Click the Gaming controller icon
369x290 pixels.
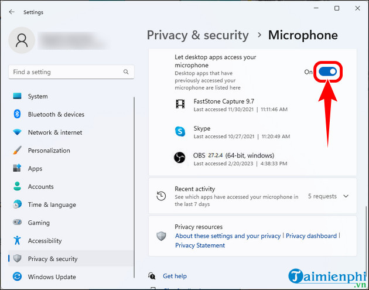pyautogui.click(x=17, y=223)
